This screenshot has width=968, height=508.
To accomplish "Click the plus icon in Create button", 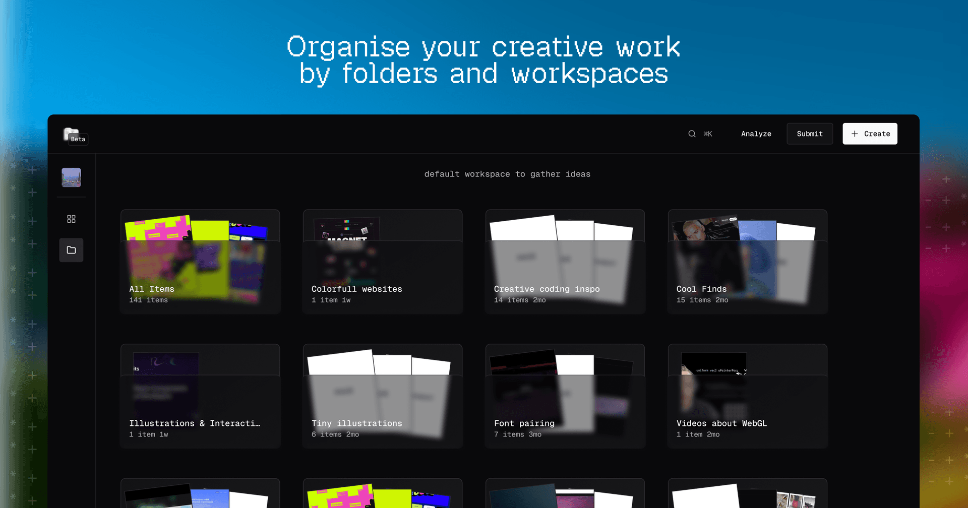I will tap(855, 134).
